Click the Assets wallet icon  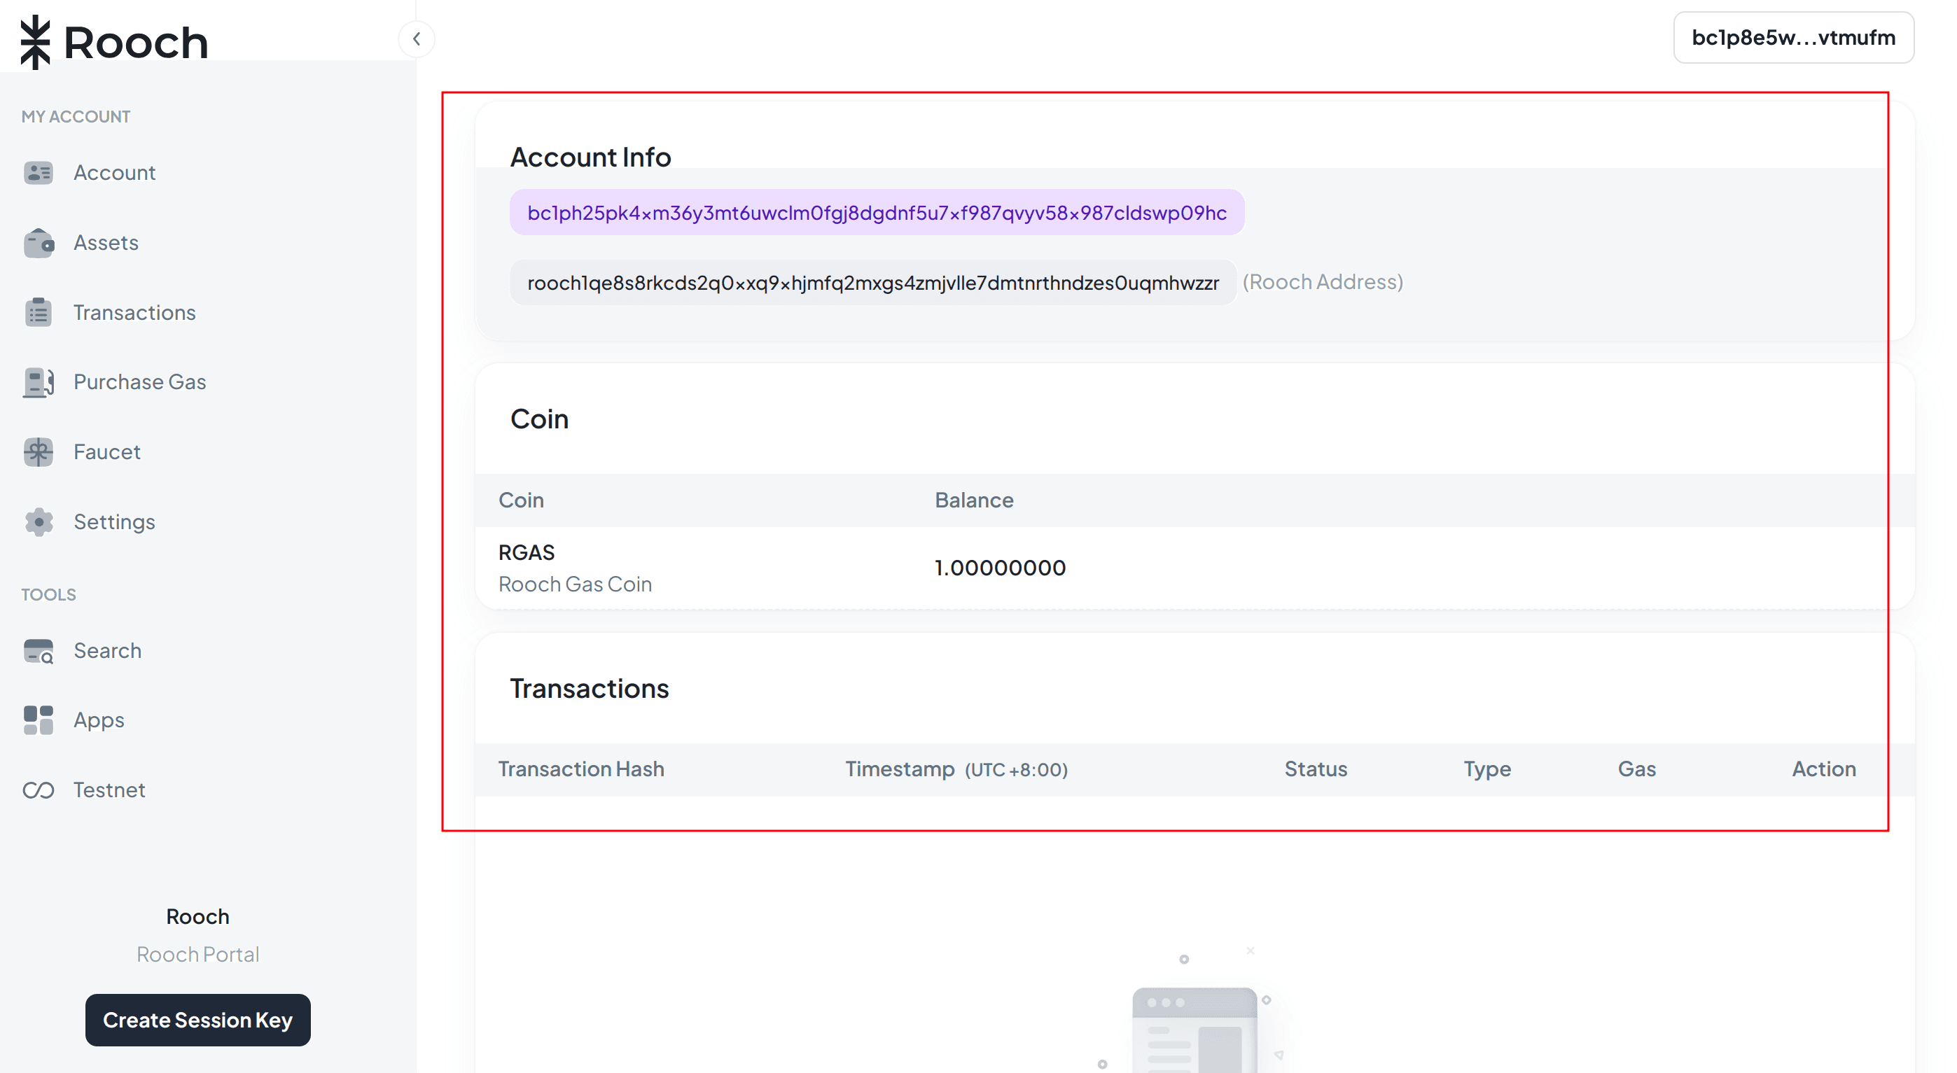click(38, 243)
